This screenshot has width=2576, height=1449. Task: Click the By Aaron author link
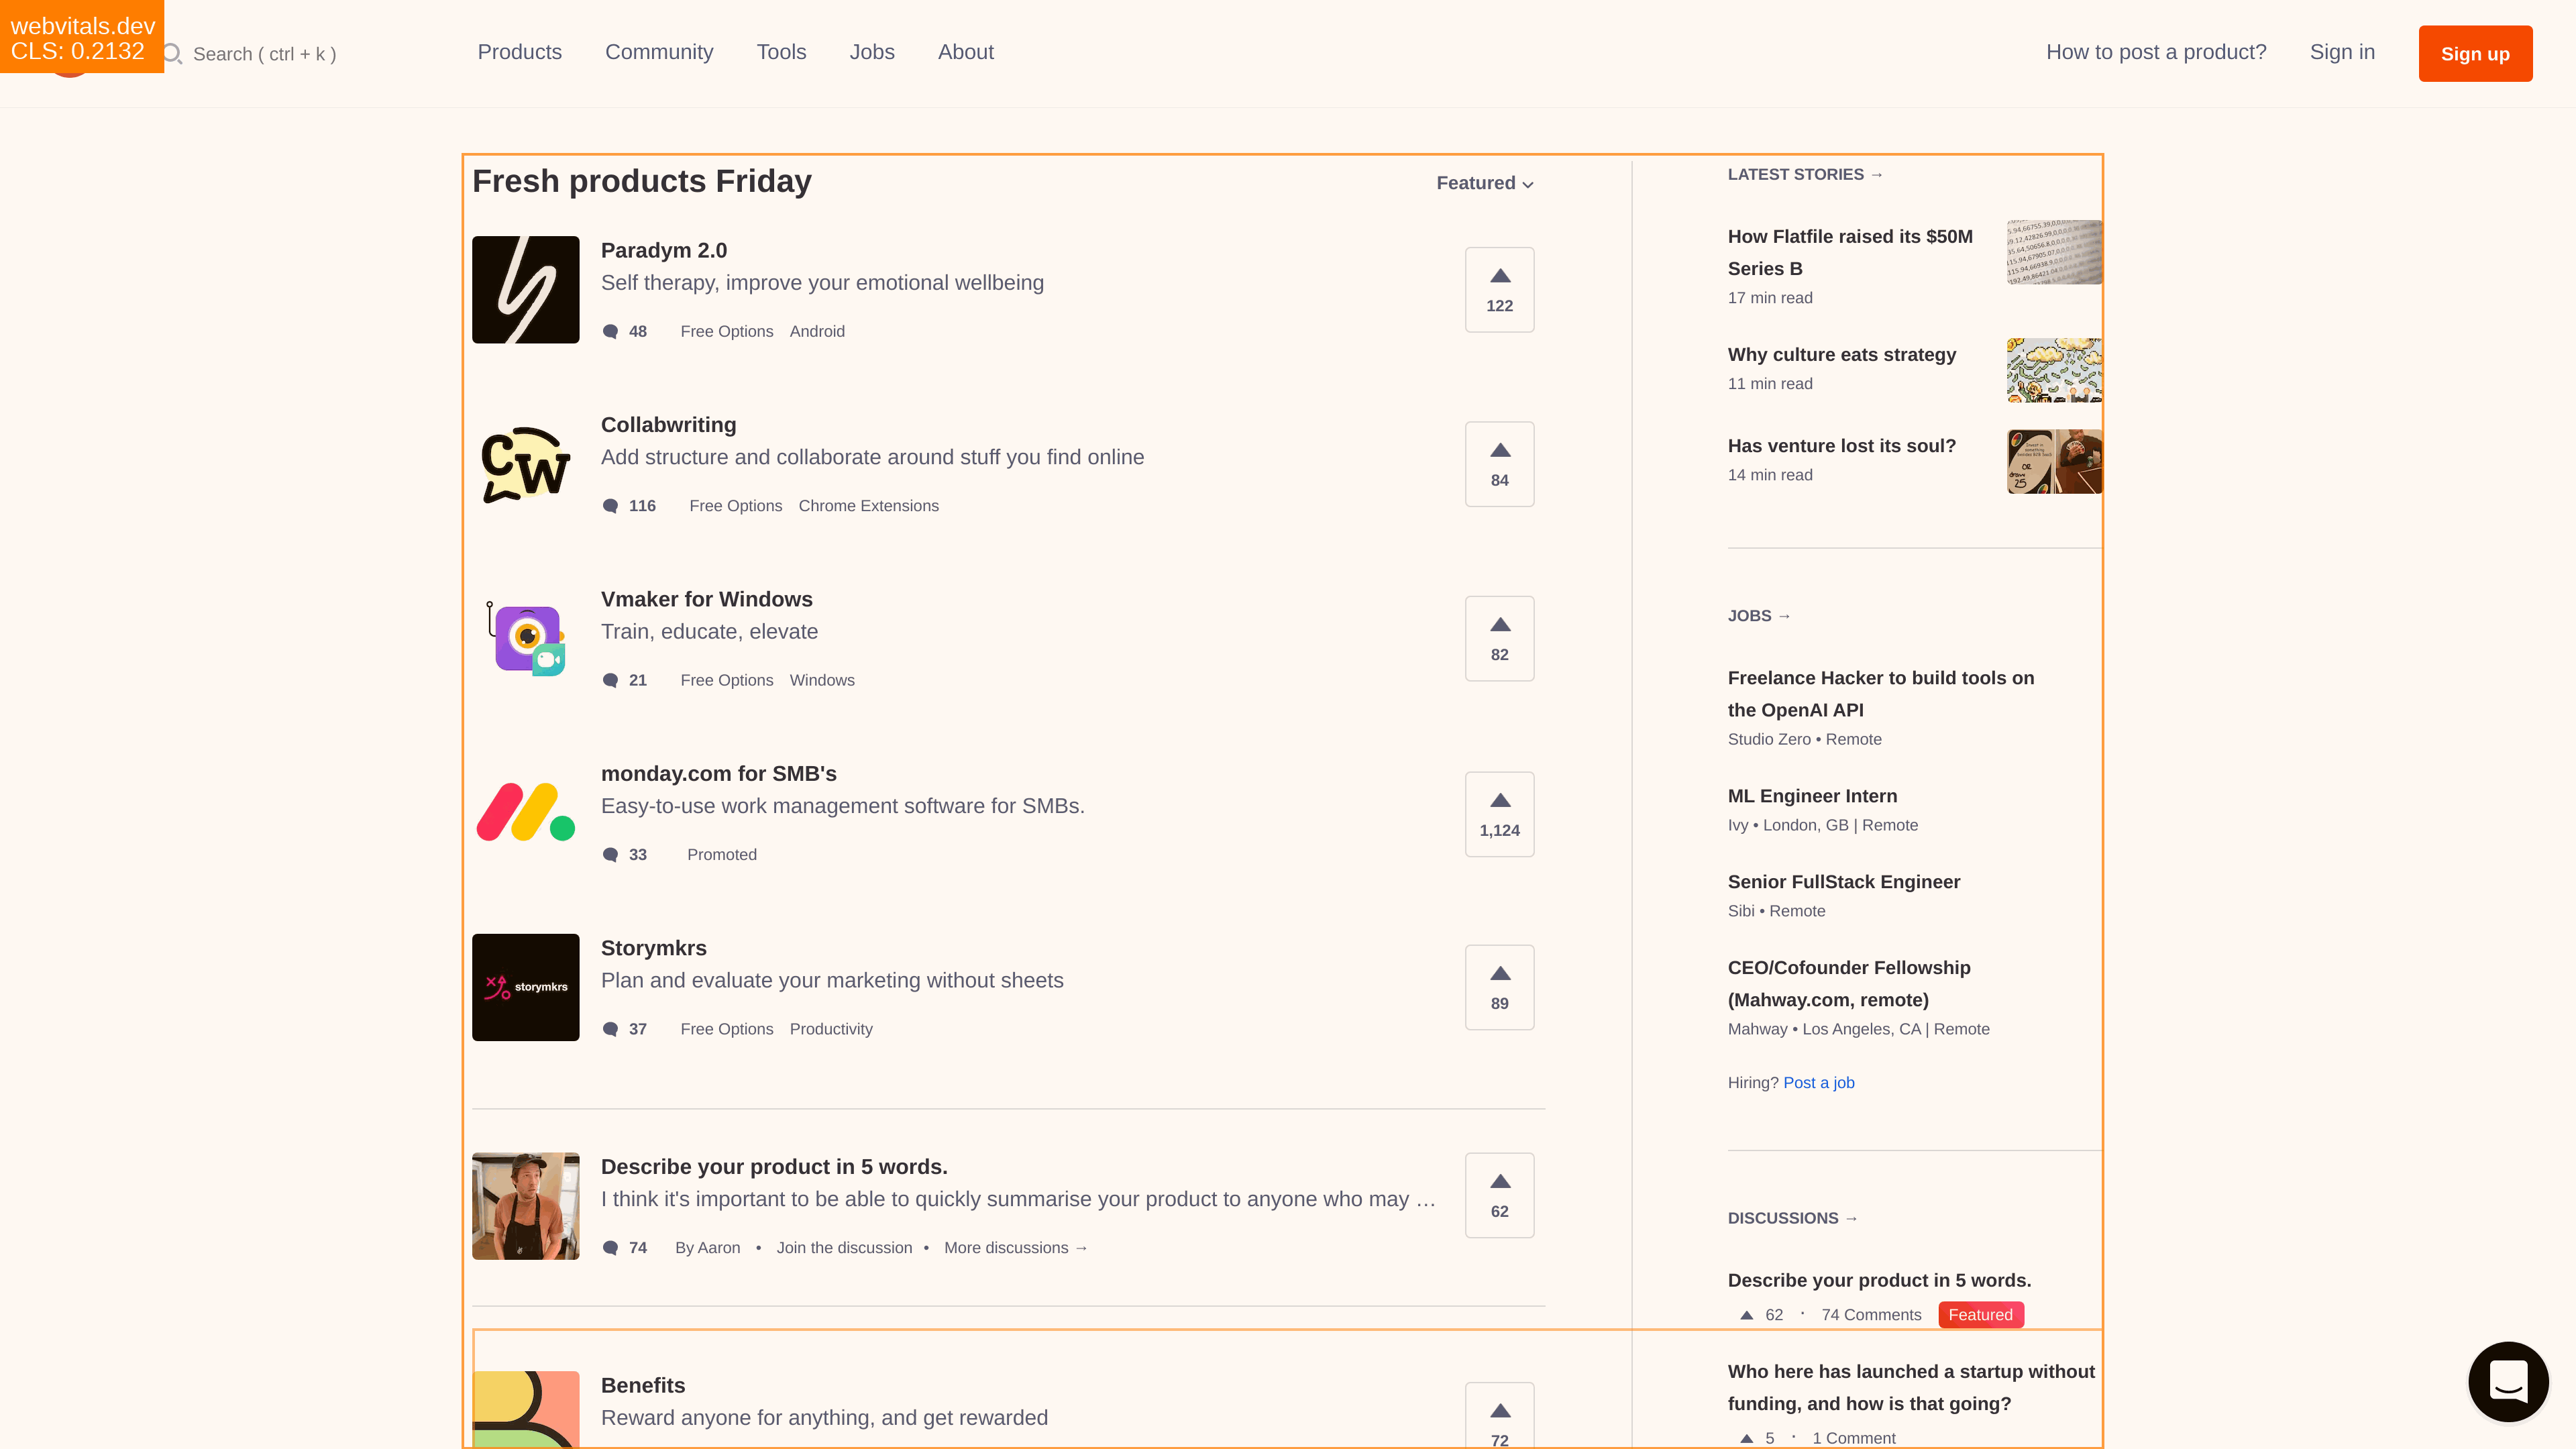[707, 1248]
